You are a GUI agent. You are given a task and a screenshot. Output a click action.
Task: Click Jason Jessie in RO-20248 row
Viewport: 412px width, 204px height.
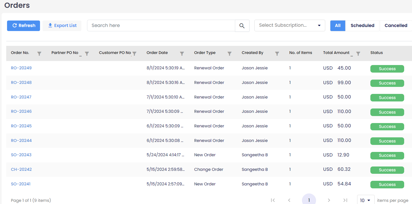(255, 83)
